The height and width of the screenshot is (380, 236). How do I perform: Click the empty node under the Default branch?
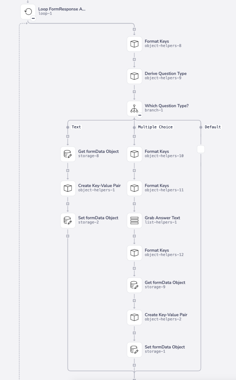201,149
